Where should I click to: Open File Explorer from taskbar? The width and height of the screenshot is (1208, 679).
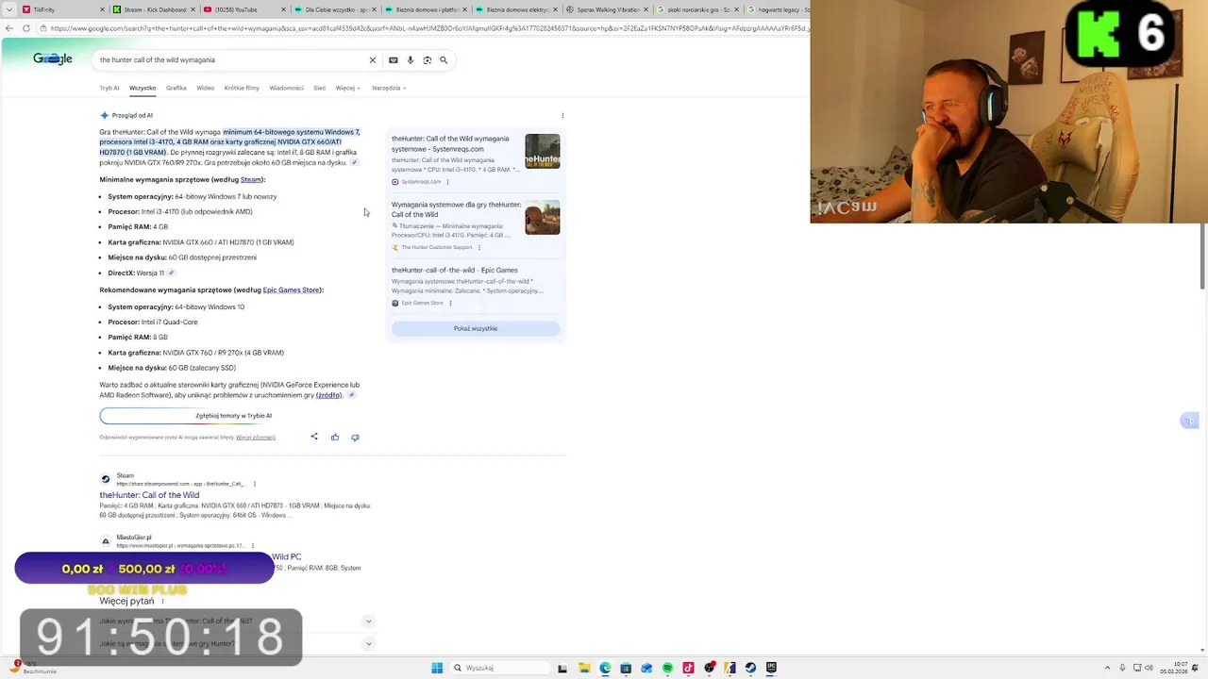(x=584, y=668)
